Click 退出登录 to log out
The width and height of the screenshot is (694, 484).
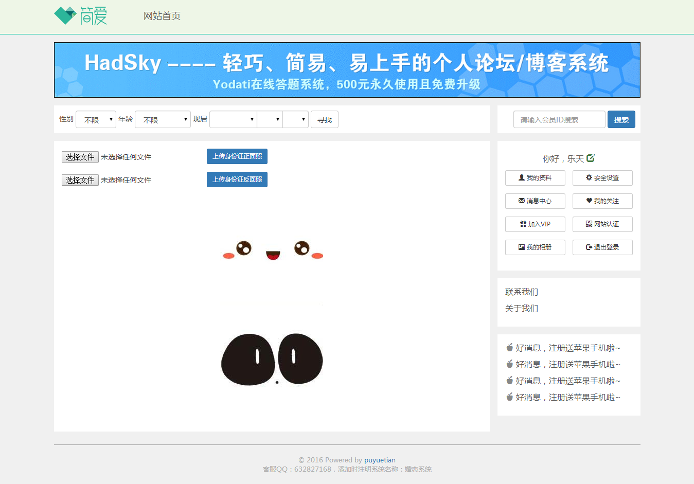tap(602, 247)
